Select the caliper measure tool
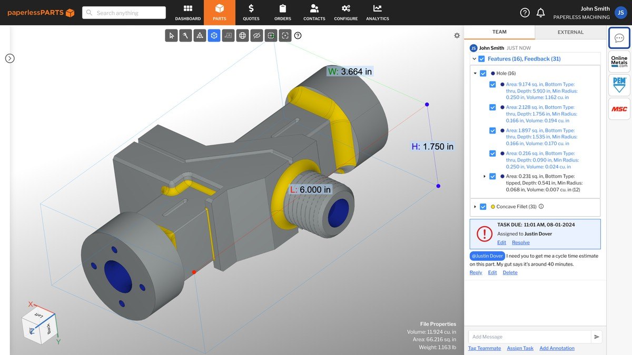The image size is (632, 355). tap(185, 35)
